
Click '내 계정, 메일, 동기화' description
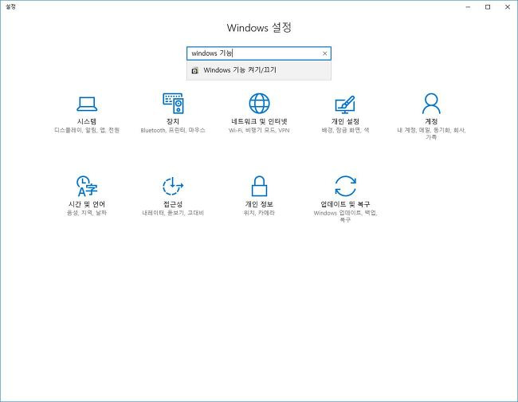431,133
